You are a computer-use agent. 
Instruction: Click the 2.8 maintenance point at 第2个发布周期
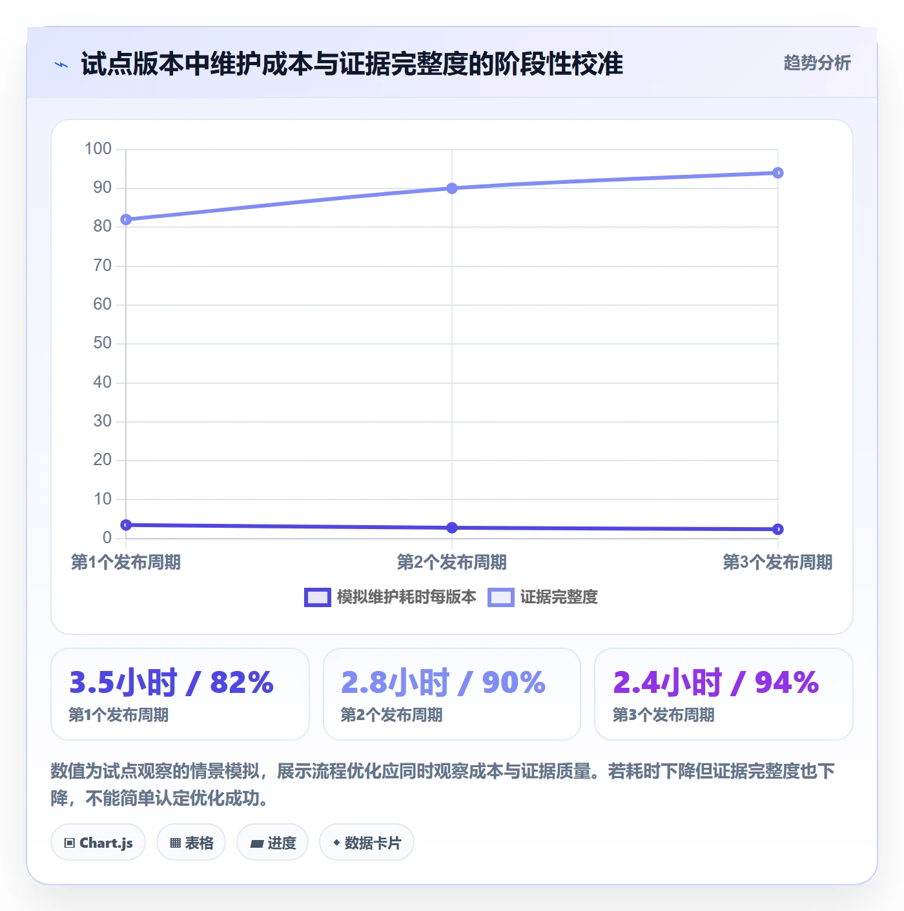[452, 528]
